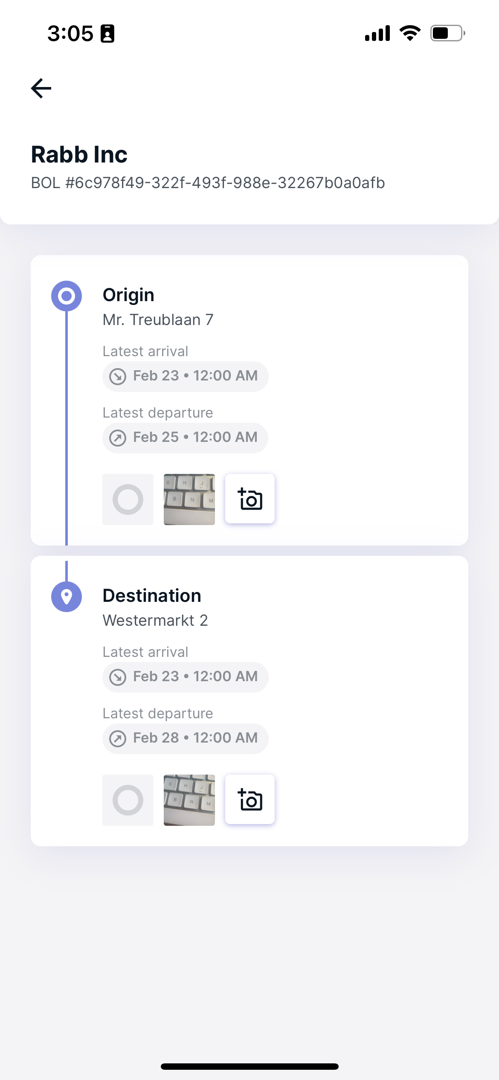Tap the loading placeholder in Destination photos
The image size is (499, 1080).
click(128, 800)
